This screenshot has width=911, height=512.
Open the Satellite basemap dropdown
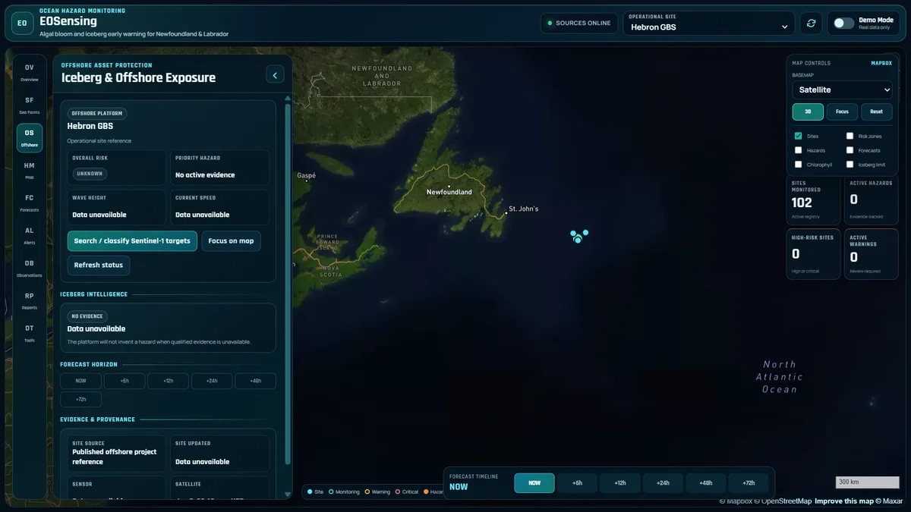[843, 90]
